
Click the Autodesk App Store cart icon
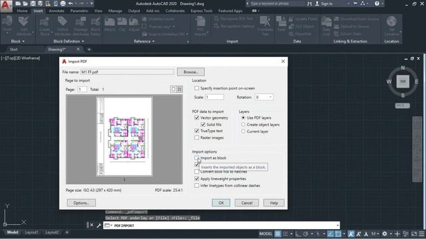[355, 3]
